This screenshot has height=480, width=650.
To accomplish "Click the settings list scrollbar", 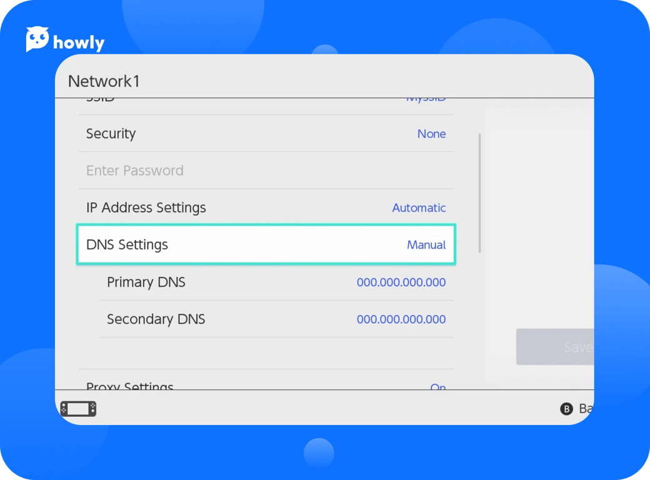I will click(x=480, y=192).
